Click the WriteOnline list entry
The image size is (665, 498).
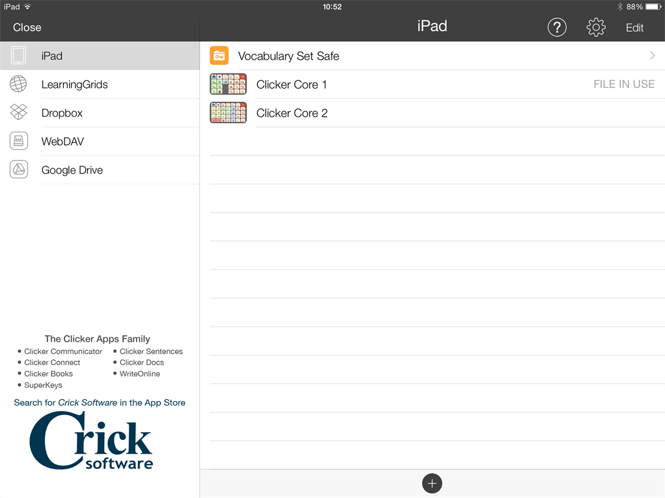(140, 374)
